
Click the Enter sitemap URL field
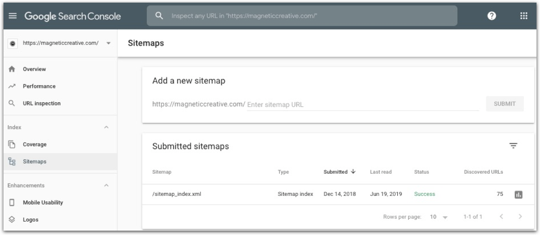[363, 104]
